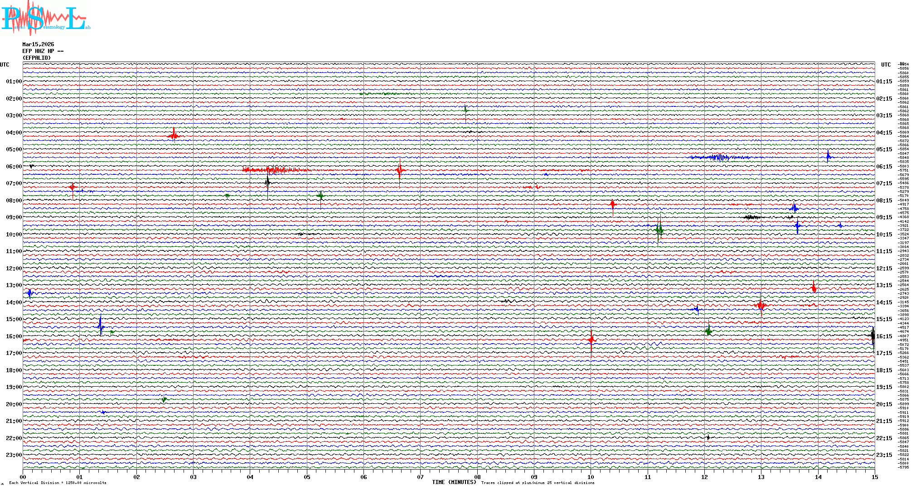Click the TIME (MINUTES) axis title
This screenshot has width=911, height=489.
[454, 482]
